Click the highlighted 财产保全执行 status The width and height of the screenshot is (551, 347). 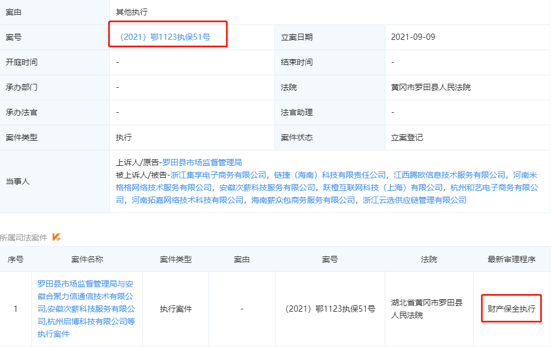point(511,309)
